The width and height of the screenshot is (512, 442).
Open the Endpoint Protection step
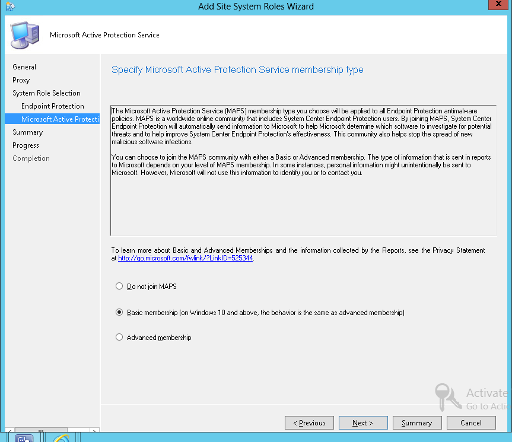point(53,106)
